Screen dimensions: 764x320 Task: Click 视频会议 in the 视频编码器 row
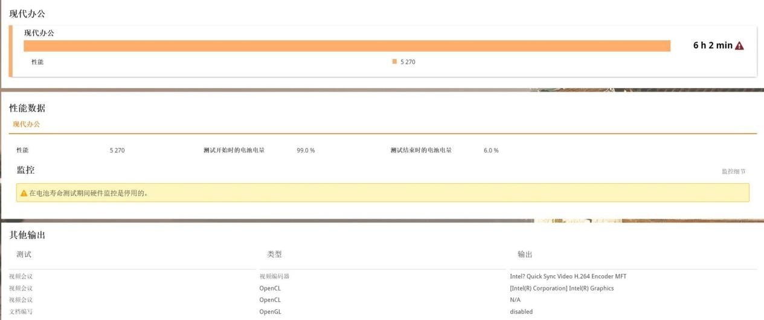click(x=21, y=277)
